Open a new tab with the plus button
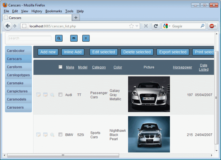 click(76, 18)
